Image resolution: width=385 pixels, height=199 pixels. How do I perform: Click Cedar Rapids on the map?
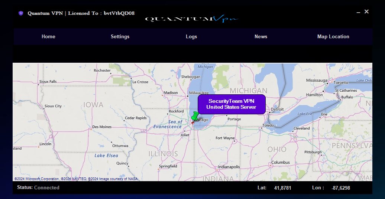coord(136,118)
